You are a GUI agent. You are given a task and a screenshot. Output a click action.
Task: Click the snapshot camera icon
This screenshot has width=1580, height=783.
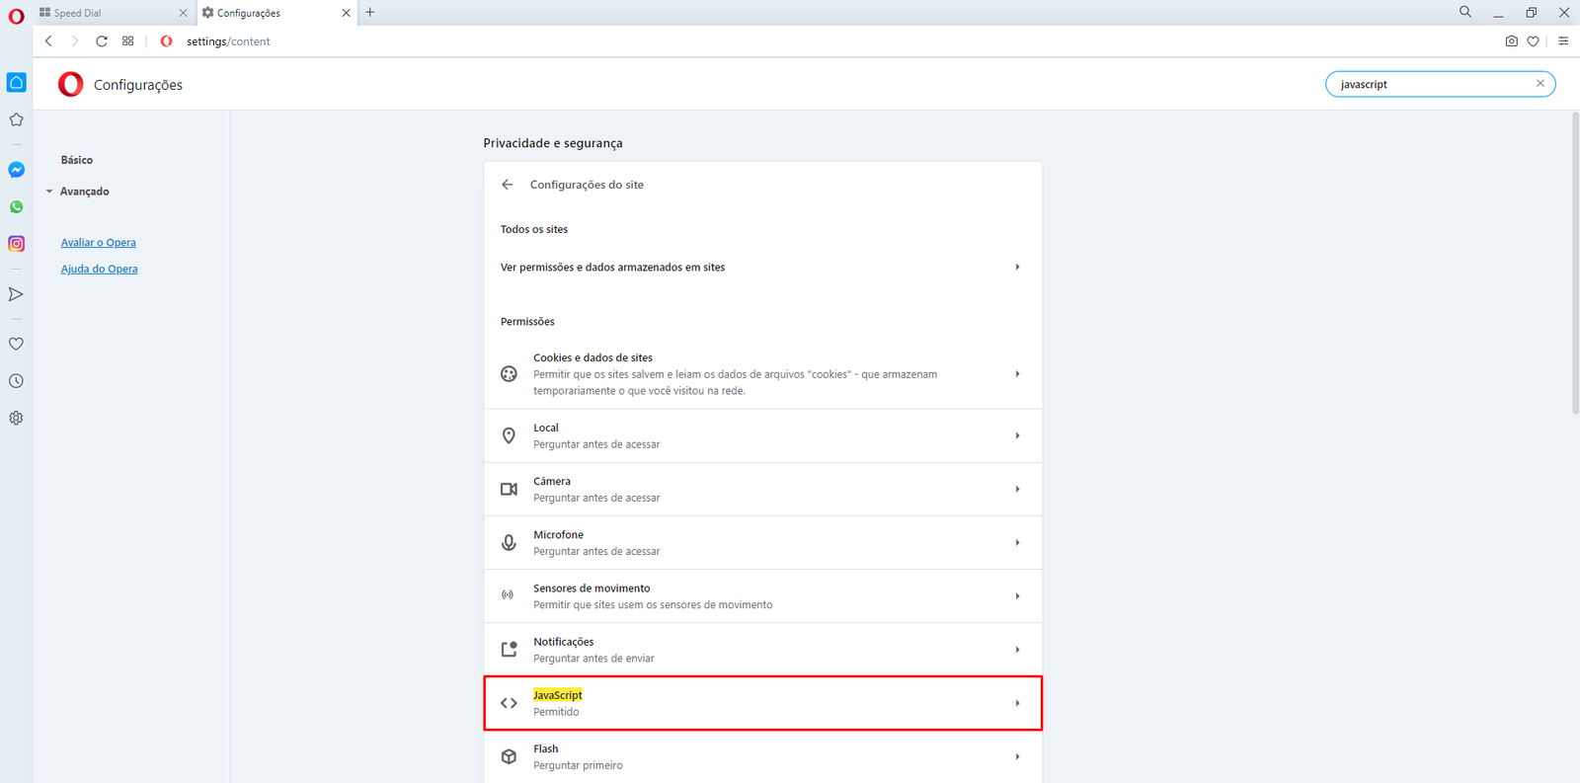pyautogui.click(x=1511, y=41)
